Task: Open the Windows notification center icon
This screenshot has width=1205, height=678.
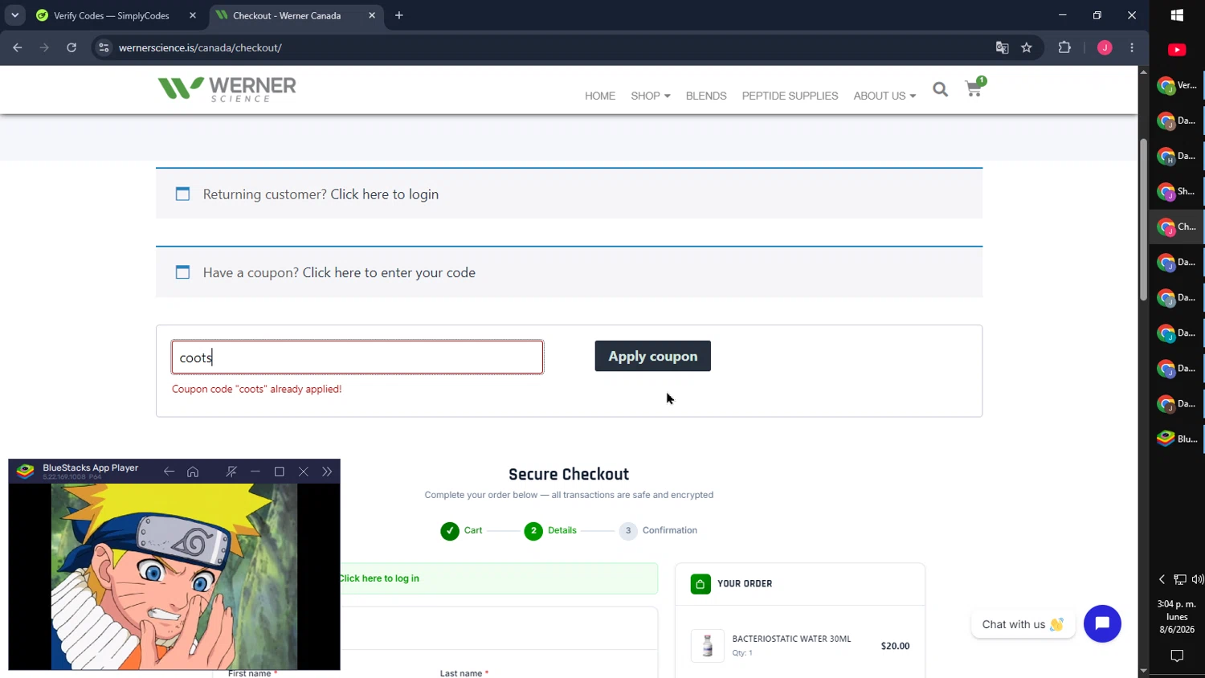Action: [x=1177, y=656]
